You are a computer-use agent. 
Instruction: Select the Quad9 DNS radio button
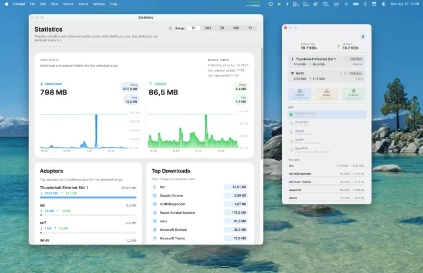pos(291,141)
